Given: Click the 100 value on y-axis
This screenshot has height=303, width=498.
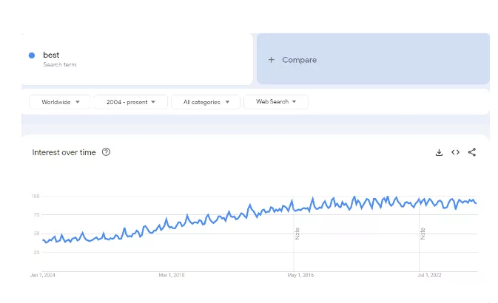Looking at the screenshot, I should pos(35,196).
